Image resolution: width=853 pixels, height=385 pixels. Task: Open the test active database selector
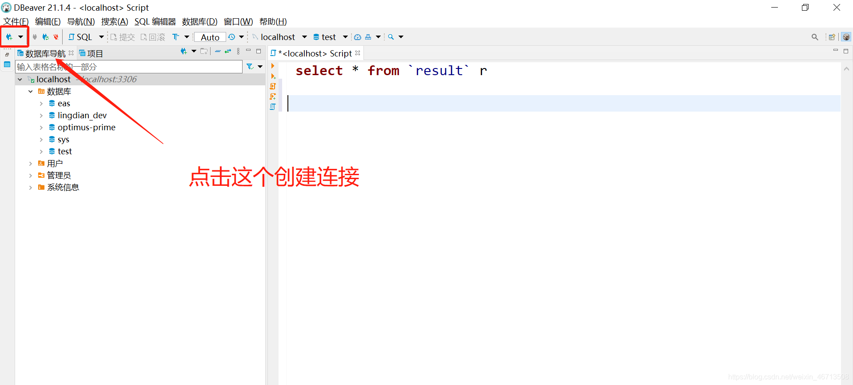click(330, 37)
